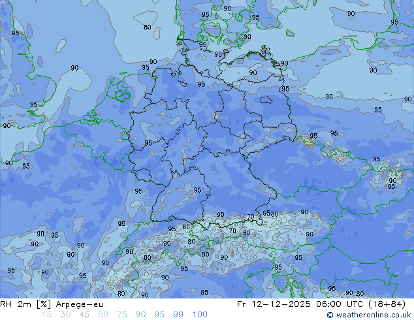Select legend value 30 in color scale
Viewport: 414px width, 320px height.
point(65,315)
